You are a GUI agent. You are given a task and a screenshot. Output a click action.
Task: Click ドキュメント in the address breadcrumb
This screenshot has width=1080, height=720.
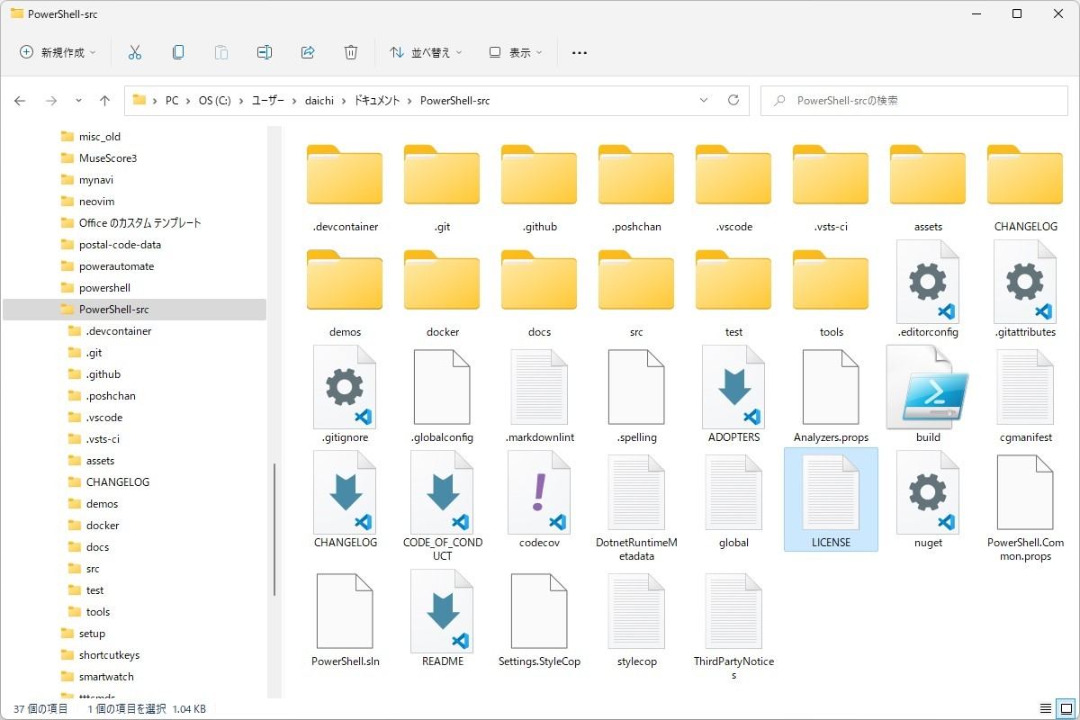coord(377,101)
